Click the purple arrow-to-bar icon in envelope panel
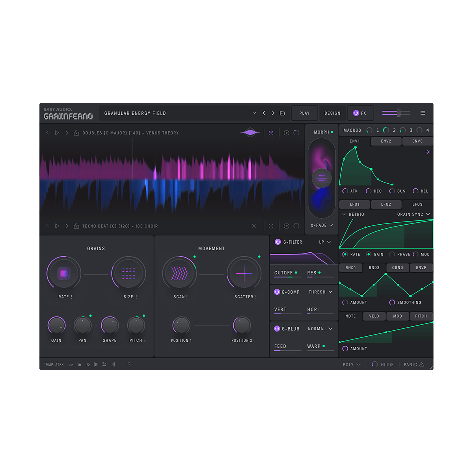 428,152
